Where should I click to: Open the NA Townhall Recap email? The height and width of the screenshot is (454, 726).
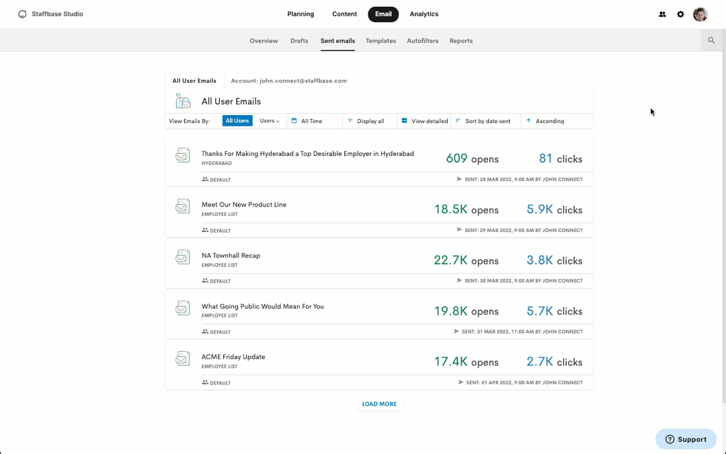(231, 256)
